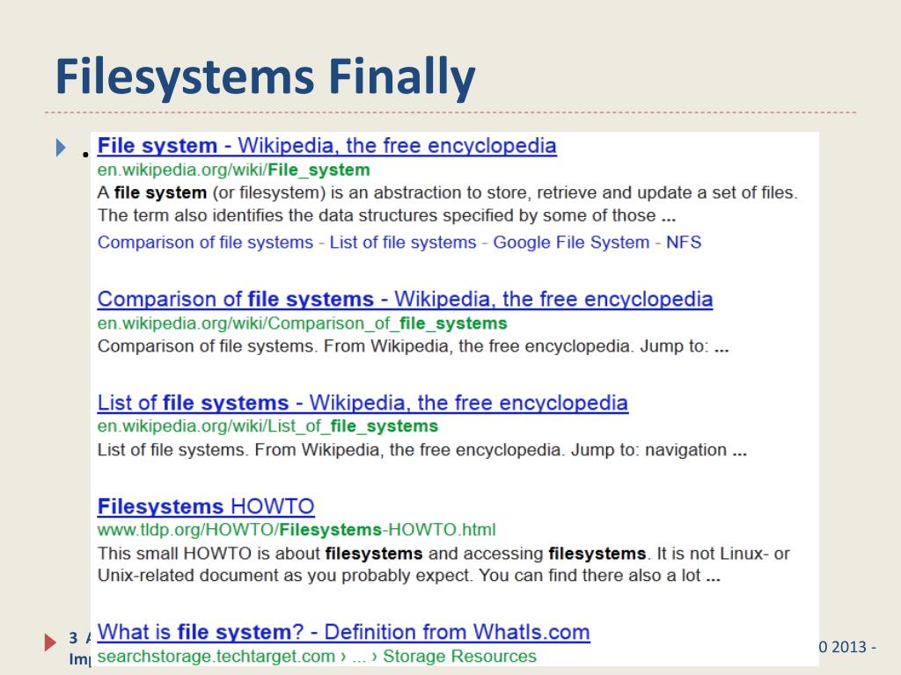The image size is (901, 675).
Task: Click the en.wikipedia.org/wiki/Comparison_of_file_systems URL
Action: coord(303,323)
